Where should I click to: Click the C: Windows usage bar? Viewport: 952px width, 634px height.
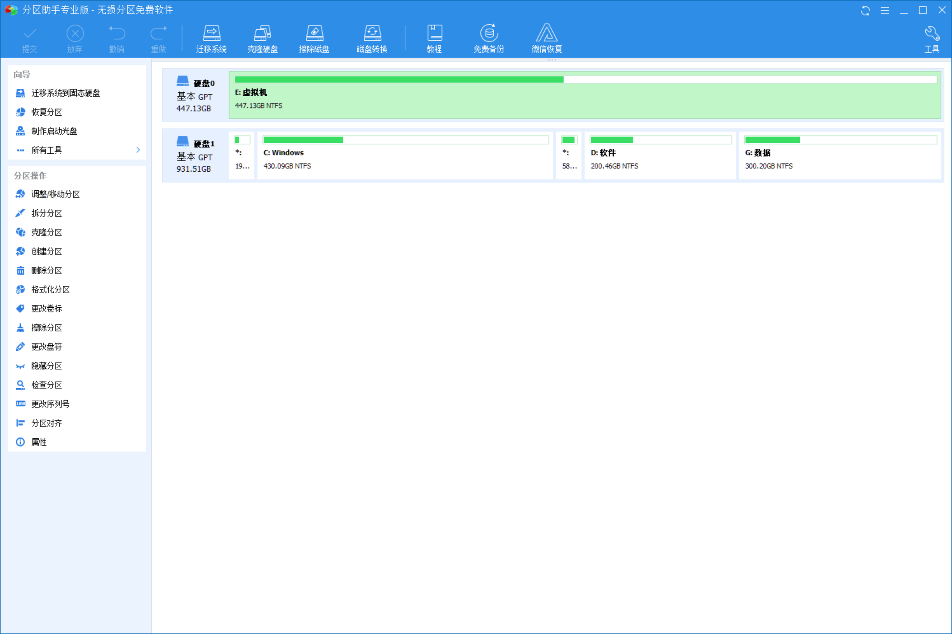click(x=406, y=140)
